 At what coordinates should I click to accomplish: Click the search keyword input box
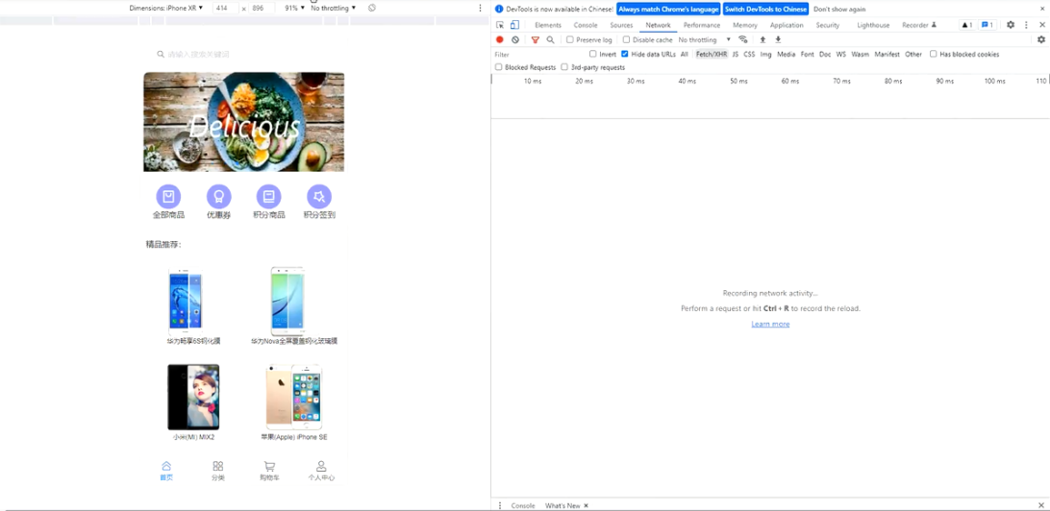coord(244,54)
